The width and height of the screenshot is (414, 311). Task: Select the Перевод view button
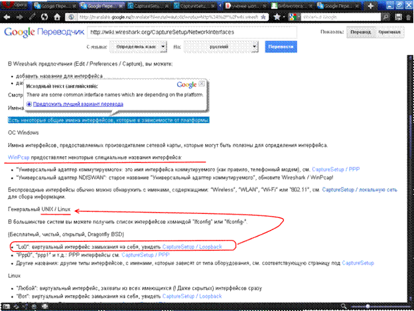coord(361,32)
